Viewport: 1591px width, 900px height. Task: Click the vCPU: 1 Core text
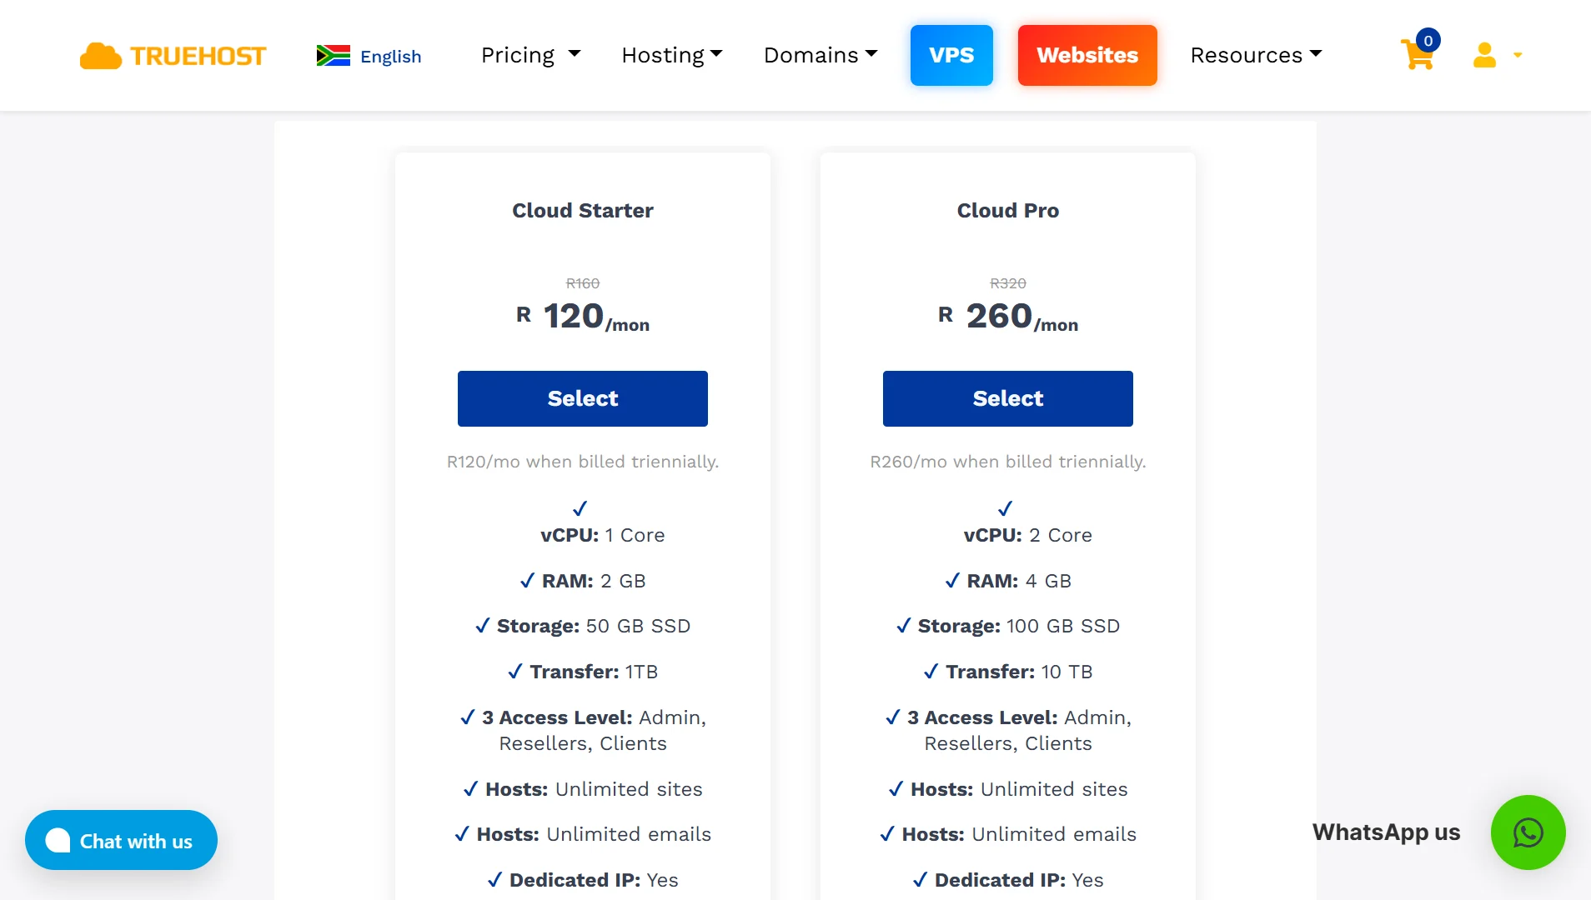point(603,535)
